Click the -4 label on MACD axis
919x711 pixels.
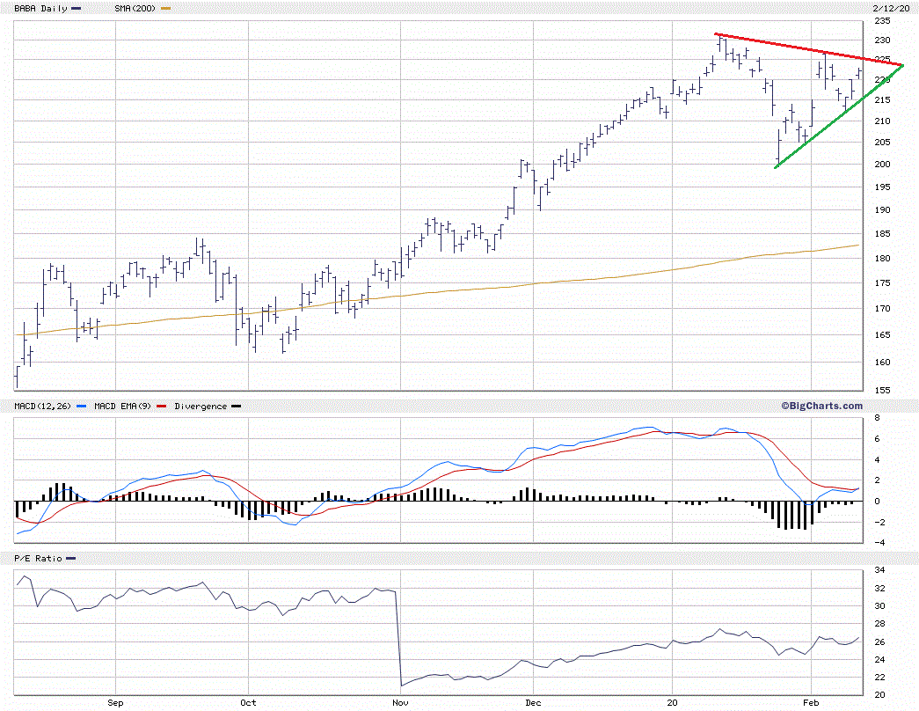[x=879, y=543]
